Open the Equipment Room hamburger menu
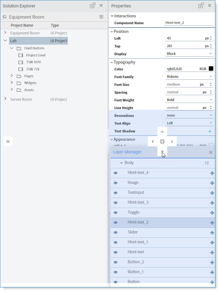220x292 pixels. (x=101, y=17)
